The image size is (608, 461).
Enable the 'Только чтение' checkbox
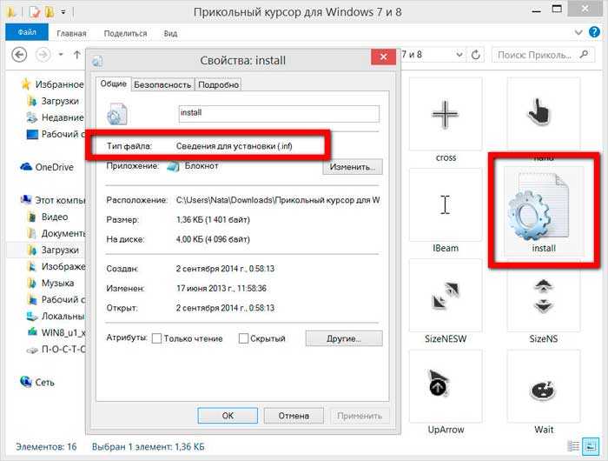[x=156, y=338]
